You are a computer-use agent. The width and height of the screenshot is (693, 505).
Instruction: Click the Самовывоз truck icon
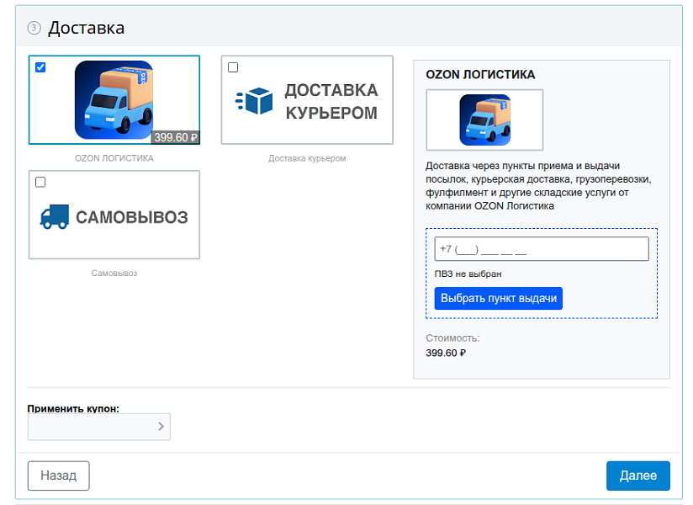point(55,216)
